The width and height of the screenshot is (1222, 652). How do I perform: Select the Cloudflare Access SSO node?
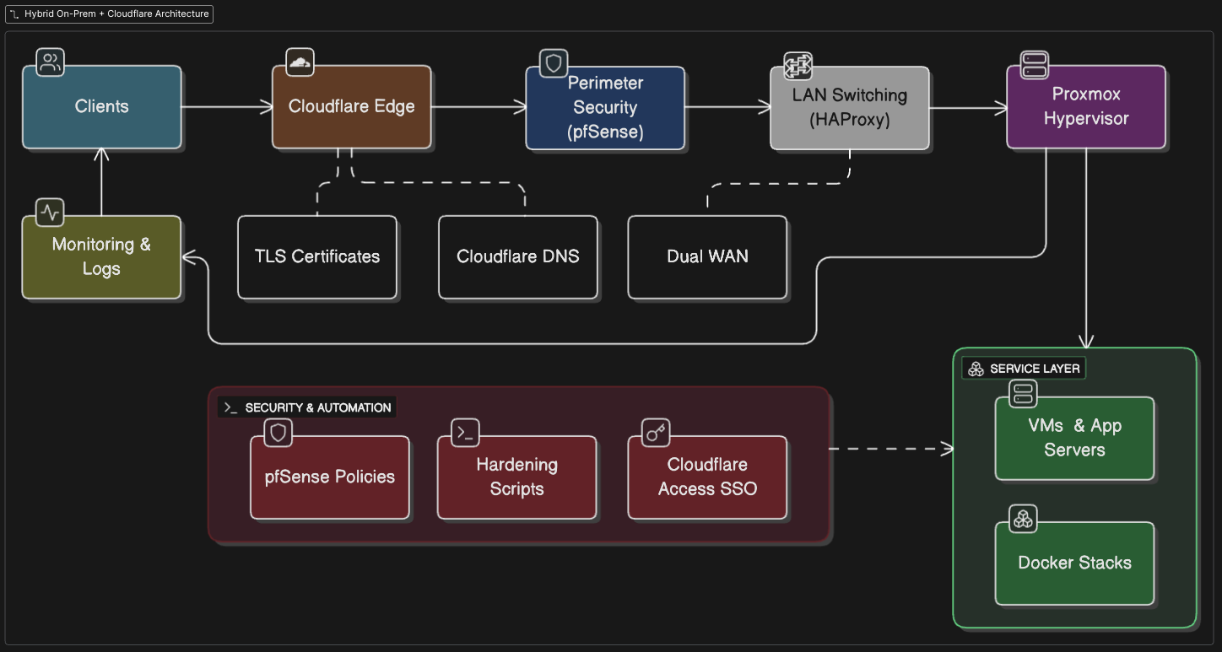[x=707, y=477]
